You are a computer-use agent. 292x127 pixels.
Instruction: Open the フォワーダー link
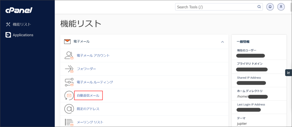[86, 69]
